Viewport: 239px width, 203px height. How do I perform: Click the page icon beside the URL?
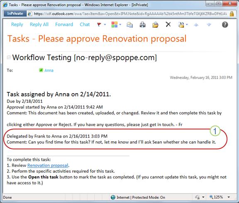30,14
